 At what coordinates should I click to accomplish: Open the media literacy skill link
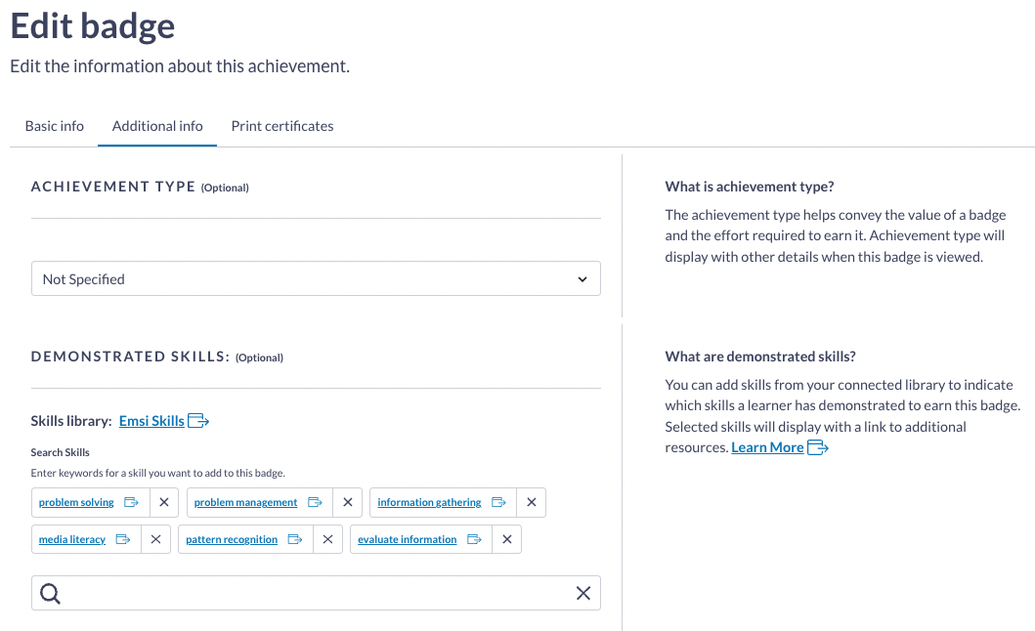click(x=72, y=539)
